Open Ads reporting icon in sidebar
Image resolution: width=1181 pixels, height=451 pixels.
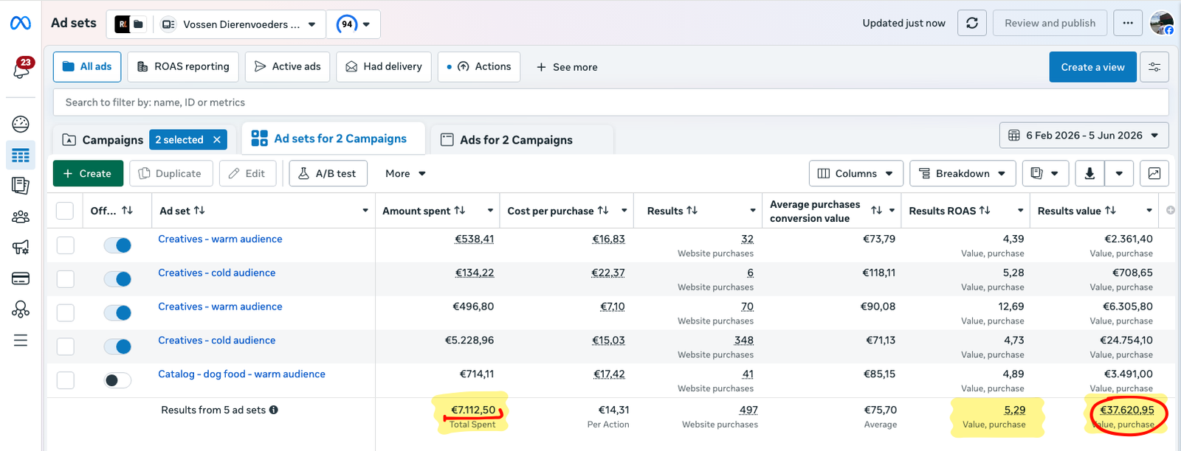point(21,186)
